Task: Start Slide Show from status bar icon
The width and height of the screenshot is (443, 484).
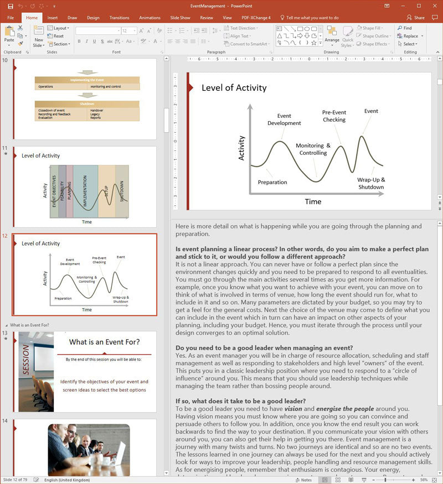Action: [364, 480]
